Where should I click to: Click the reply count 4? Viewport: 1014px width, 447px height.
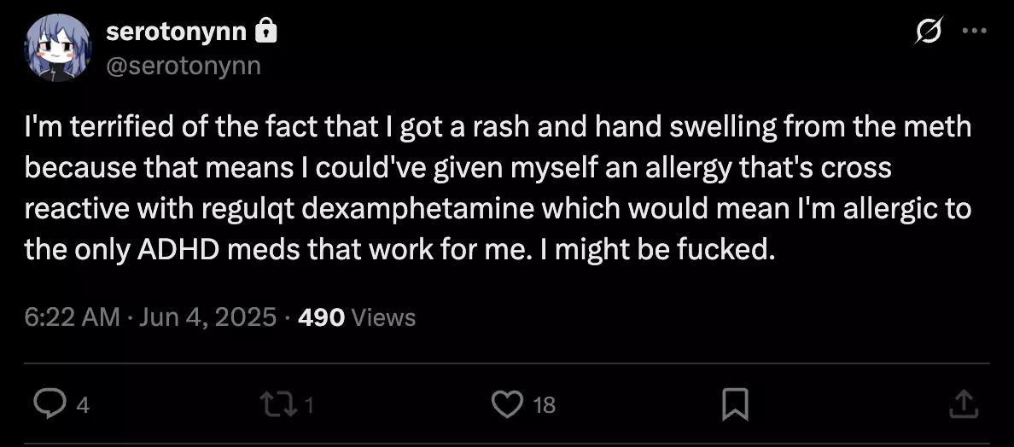[x=83, y=405]
